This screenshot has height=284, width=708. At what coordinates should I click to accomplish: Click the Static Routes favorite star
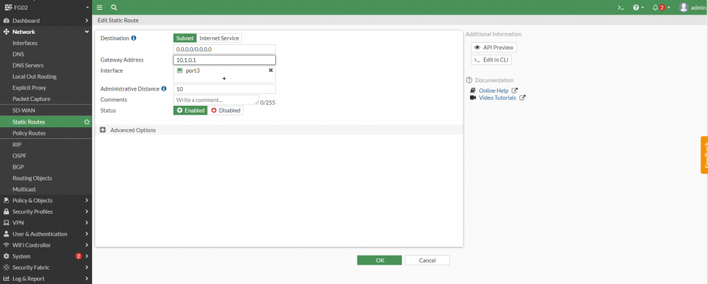(x=86, y=122)
